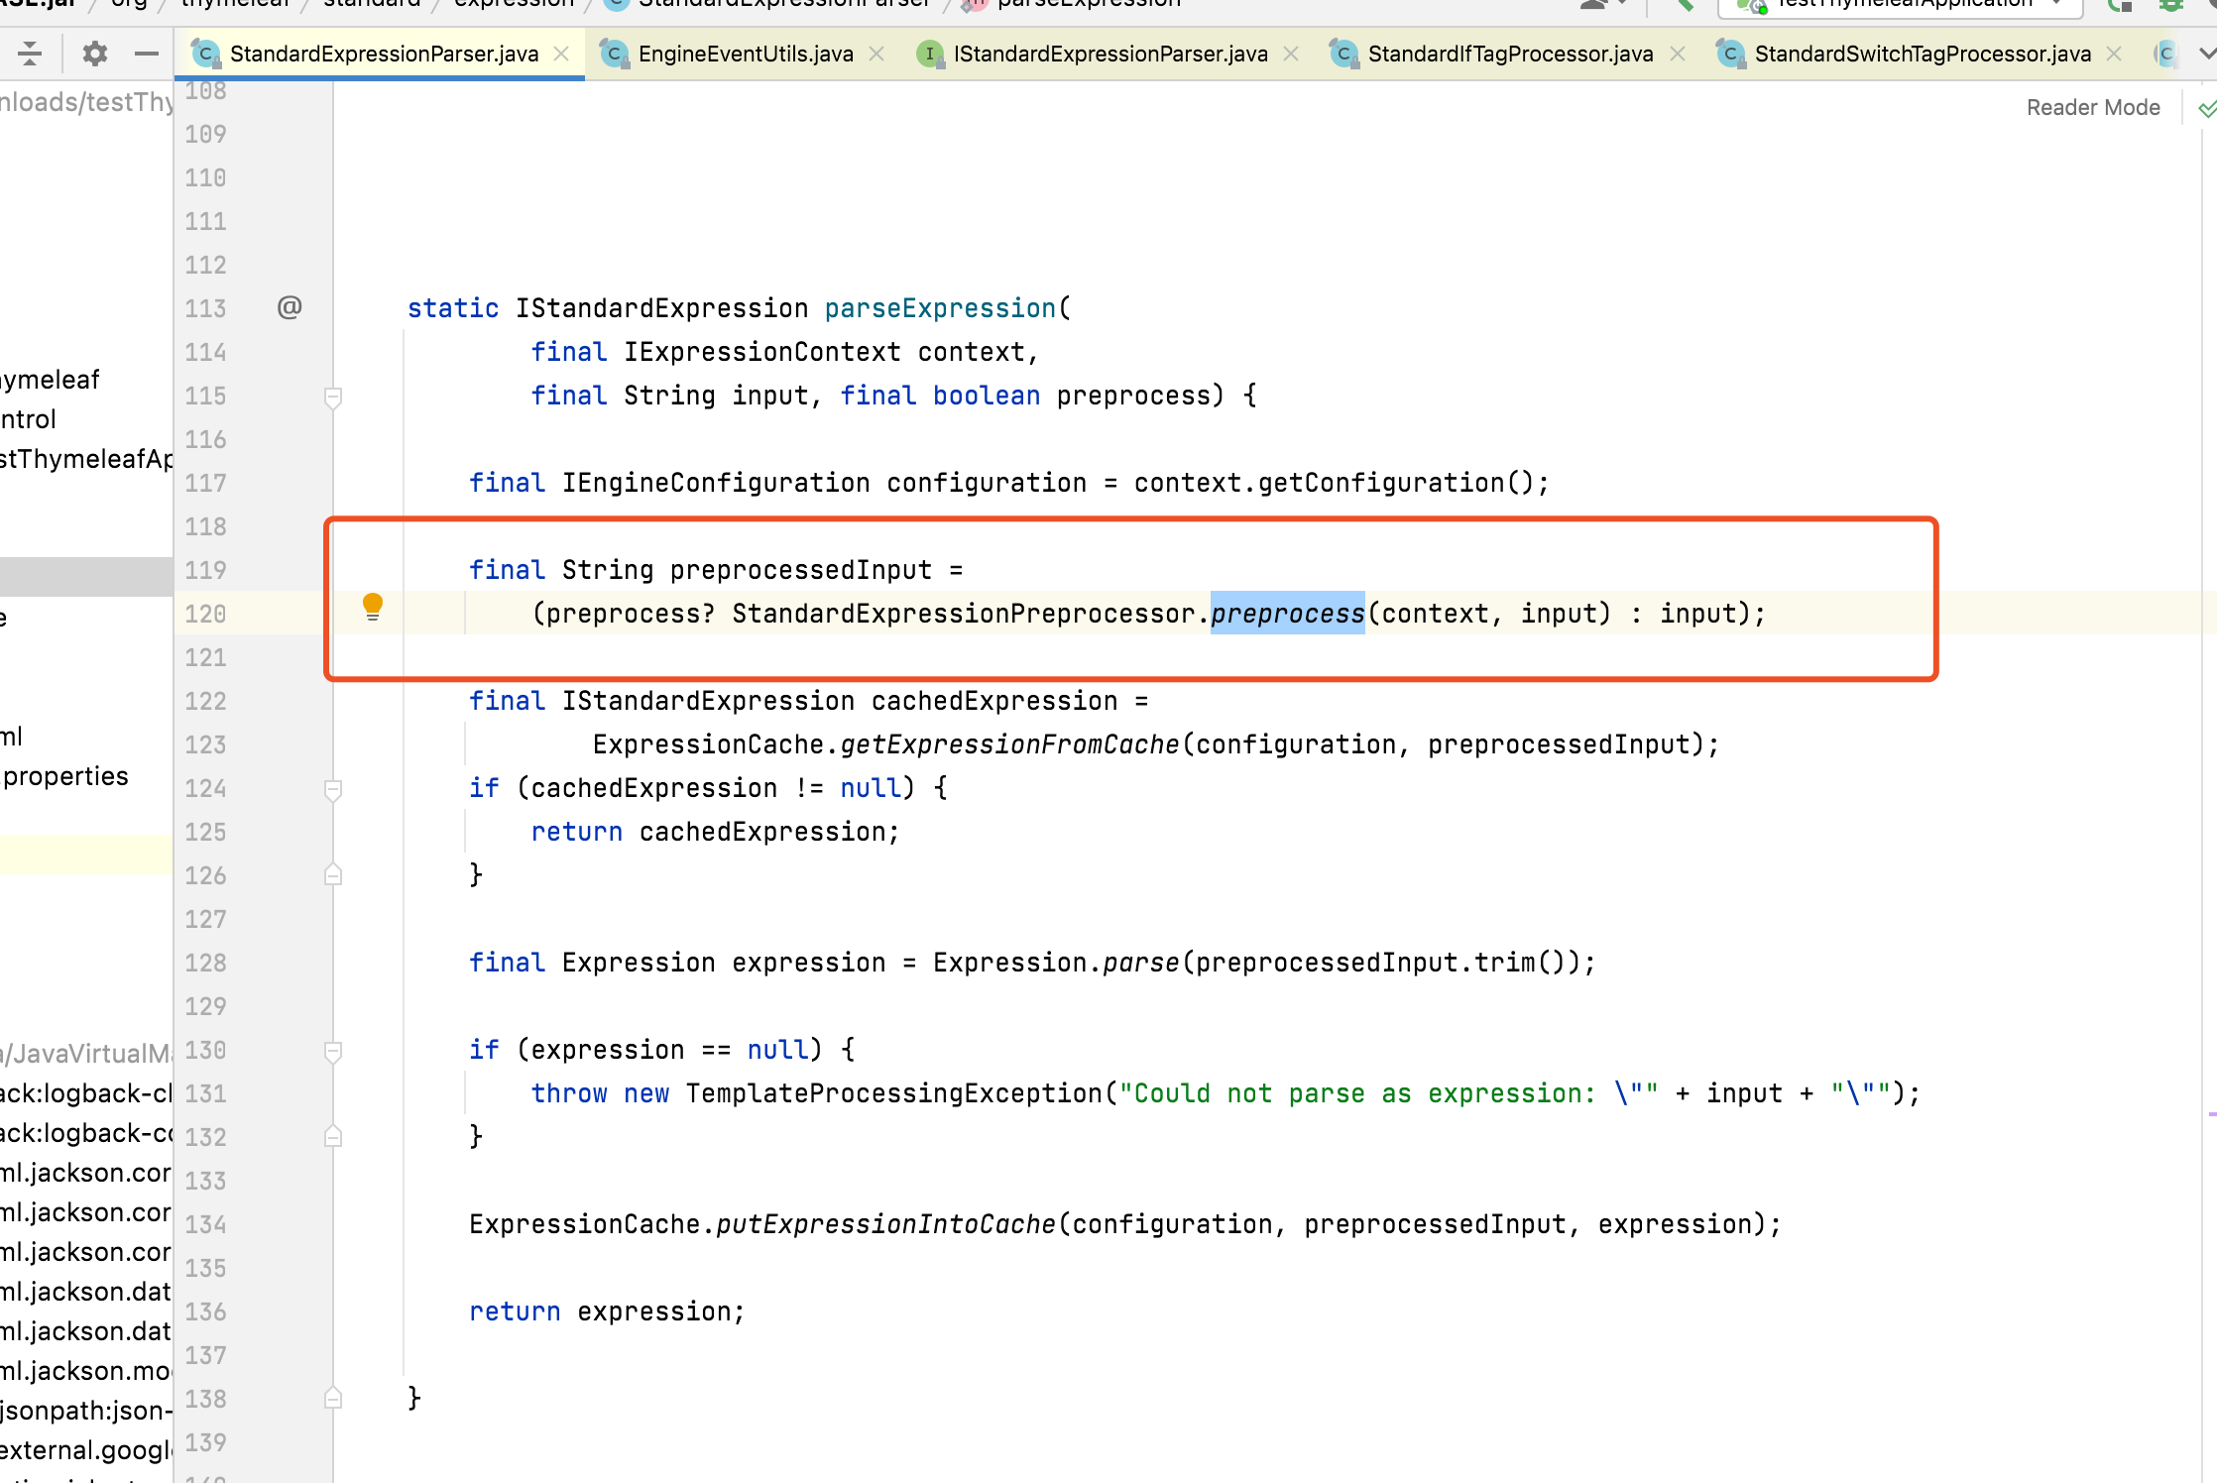Close the StandardExpressionParser.java tab
Screen dimensions: 2217x1483
coord(561,54)
